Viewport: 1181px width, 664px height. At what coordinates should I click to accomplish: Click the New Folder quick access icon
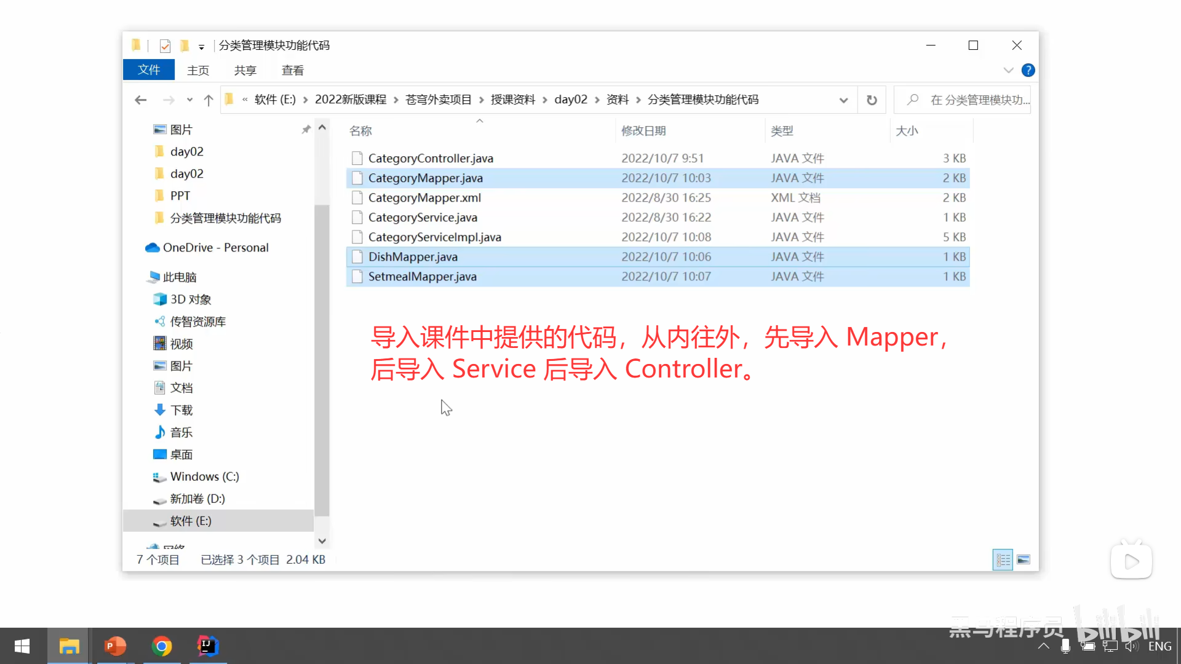185,45
